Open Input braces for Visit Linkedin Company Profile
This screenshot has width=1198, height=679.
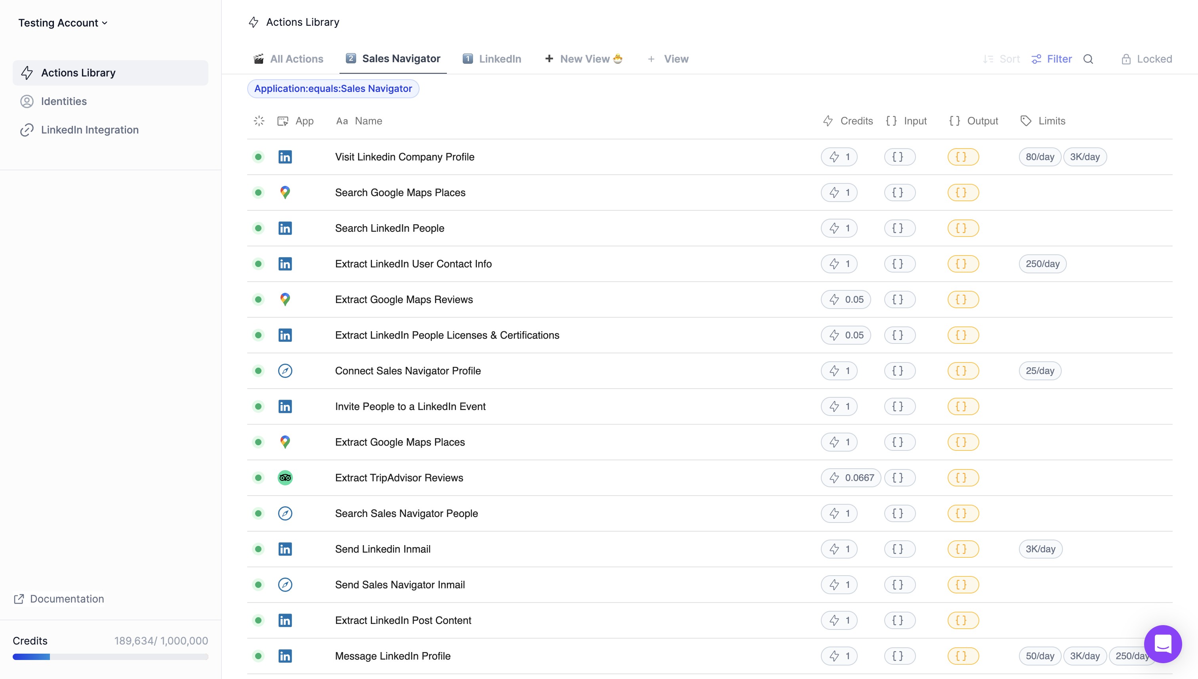pyautogui.click(x=900, y=157)
